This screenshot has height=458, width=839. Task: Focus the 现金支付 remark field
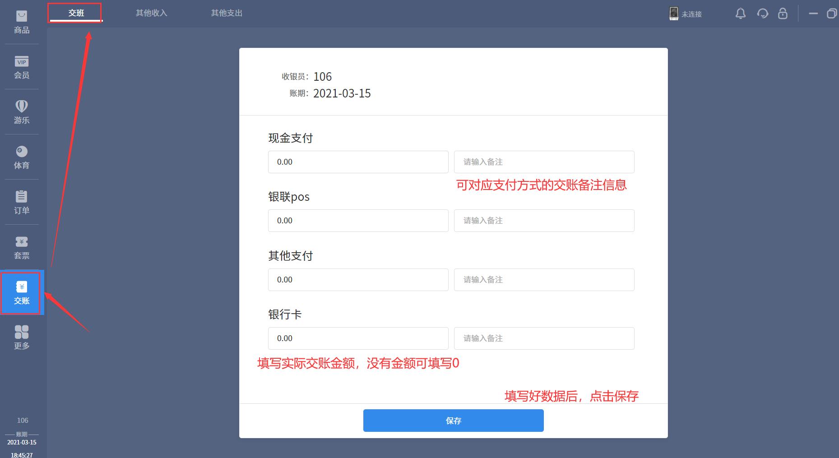[544, 162]
